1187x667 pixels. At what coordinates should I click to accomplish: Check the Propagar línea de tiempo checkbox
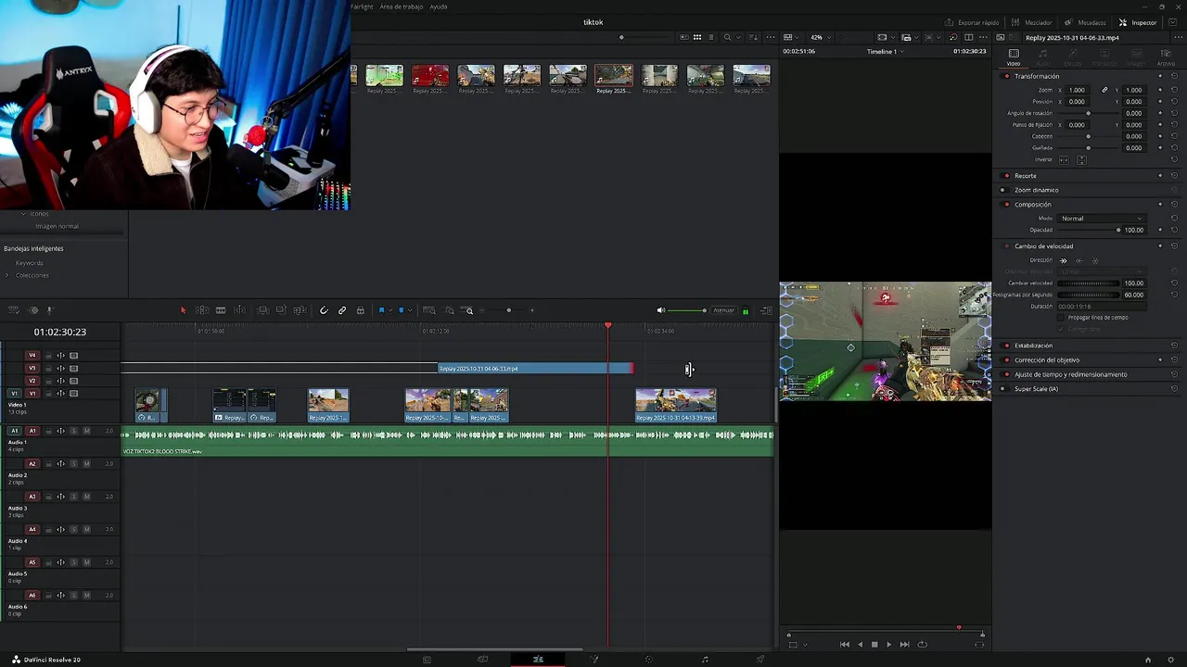pos(1062,317)
